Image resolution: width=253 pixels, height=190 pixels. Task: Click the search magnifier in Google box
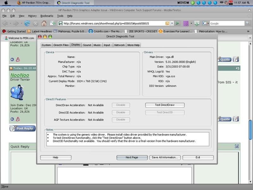(247, 23)
